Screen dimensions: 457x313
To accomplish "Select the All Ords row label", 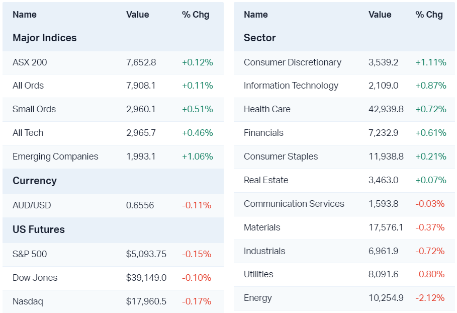I will pos(28,86).
